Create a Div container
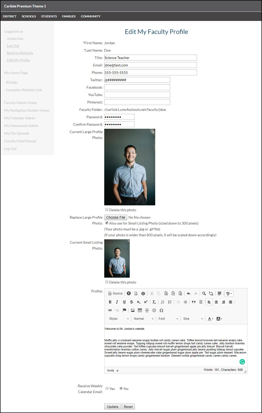This screenshot has width=262, height=413. click(201, 302)
